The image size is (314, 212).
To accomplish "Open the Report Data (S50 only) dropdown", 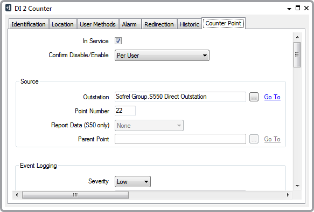I will click(x=149, y=126).
